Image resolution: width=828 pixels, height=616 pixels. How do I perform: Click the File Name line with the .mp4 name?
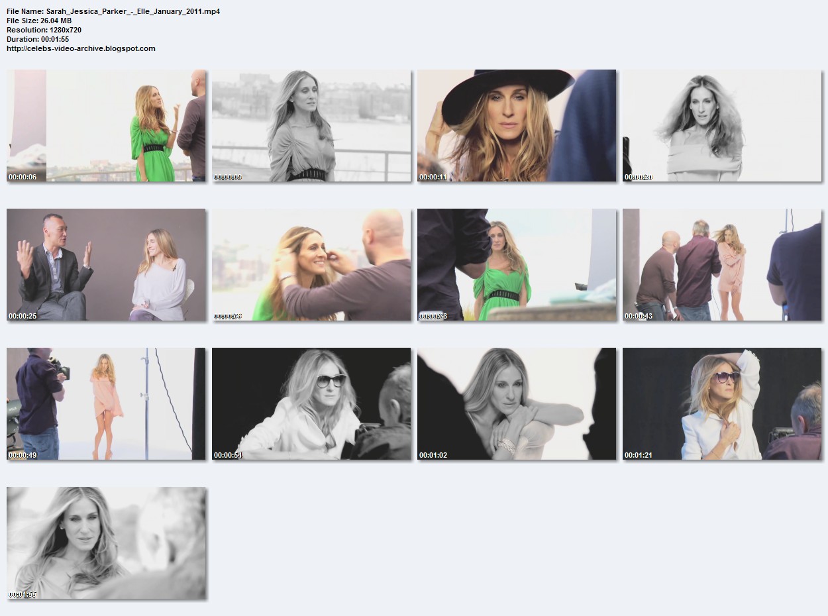click(113, 12)
